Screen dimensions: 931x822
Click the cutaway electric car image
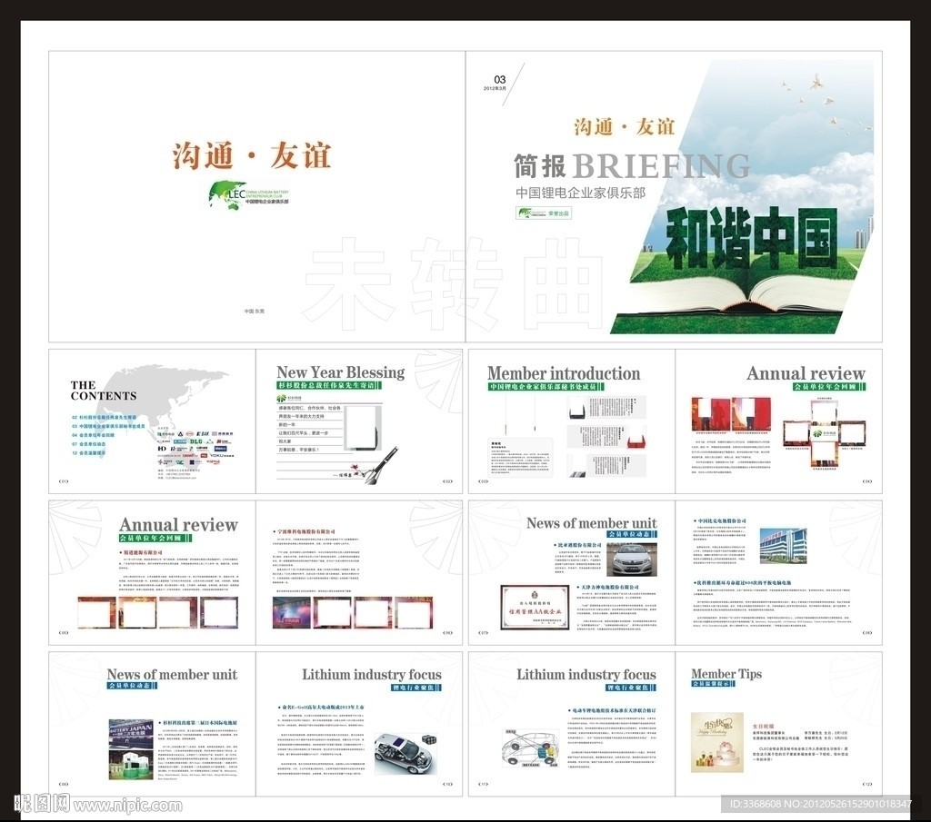(406, 753)
